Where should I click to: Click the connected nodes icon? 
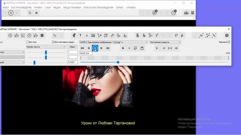207,36
